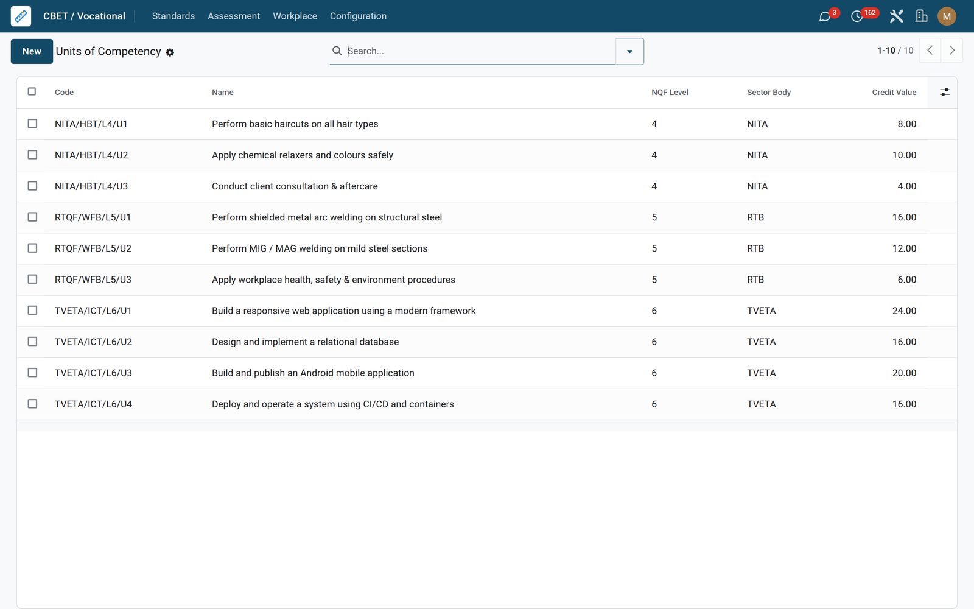Go to the next page arrow
This screenshot has width=974, height=609.
(952, 51)
